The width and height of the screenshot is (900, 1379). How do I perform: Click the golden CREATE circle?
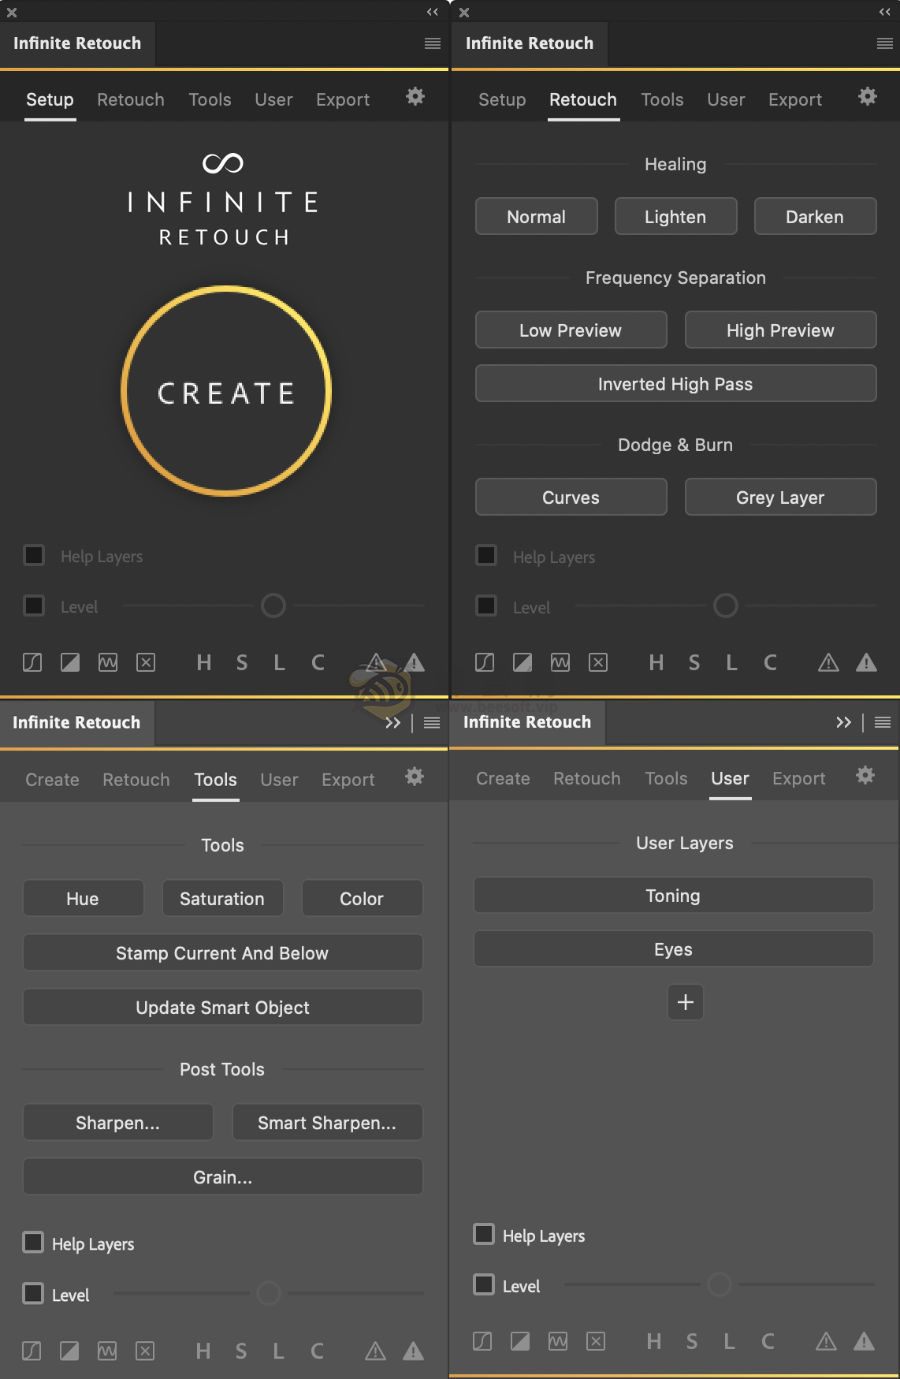point(226,391)
